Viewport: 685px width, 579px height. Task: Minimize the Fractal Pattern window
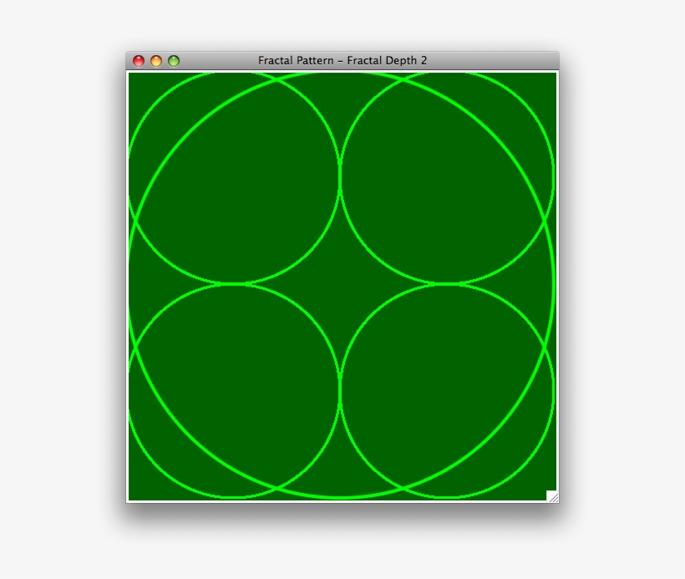coord(156,59)
